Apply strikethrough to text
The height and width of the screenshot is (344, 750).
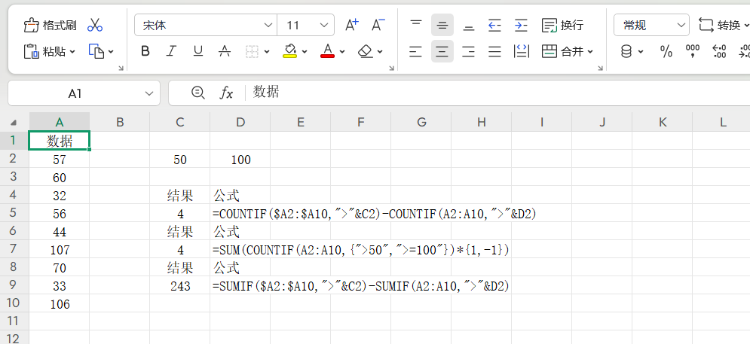tap(224, 51)
